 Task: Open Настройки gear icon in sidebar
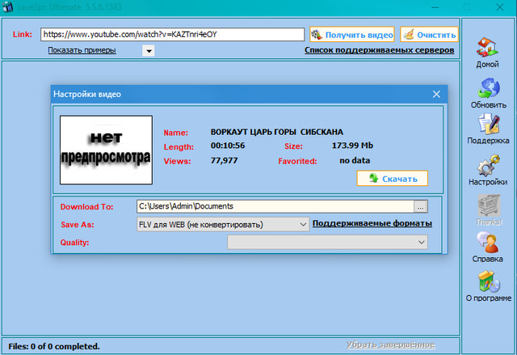[488, 165]
